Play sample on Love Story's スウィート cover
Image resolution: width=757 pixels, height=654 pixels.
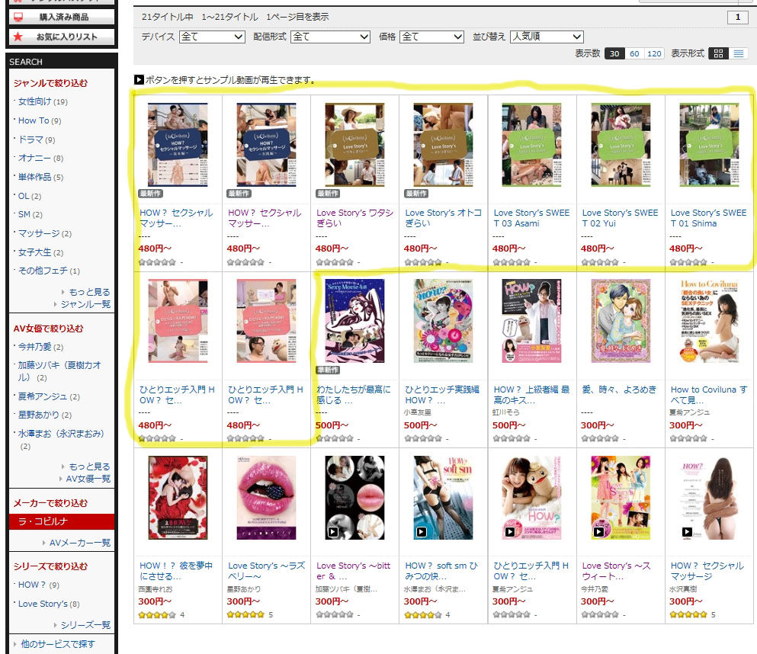tap(598, 531)
